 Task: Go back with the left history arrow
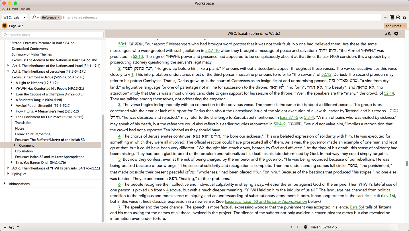point(291,227)
